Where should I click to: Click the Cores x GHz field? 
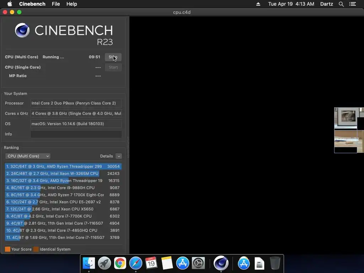click(x=76, y=113)
